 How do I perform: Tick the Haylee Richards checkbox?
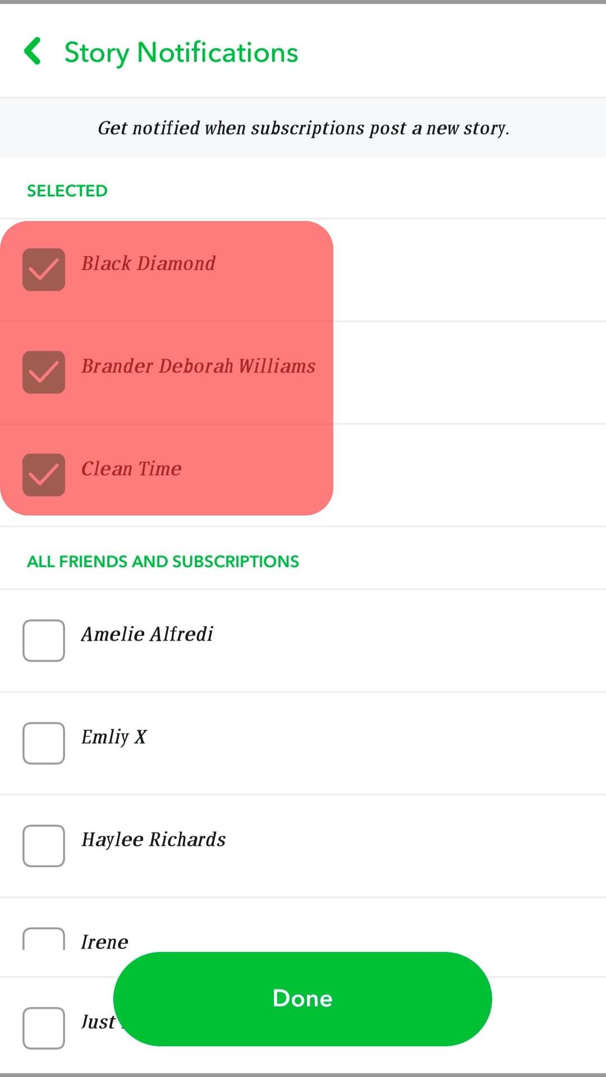(44, 845)
